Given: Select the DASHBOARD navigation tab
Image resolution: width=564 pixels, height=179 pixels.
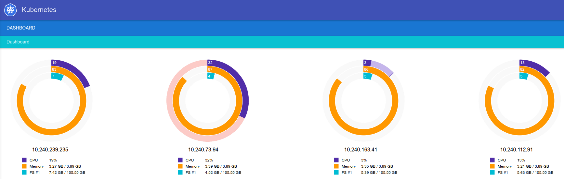Looking at the screenshot, I should (x=21, y=28).
